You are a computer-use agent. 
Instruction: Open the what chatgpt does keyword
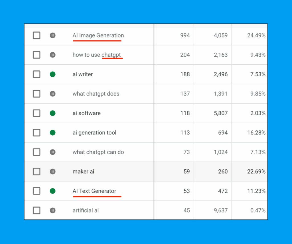point(96,94)
